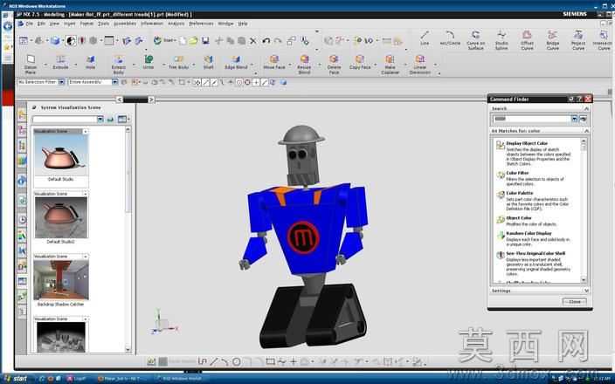Image resolution: width=615 pixels, height=384 pixels.
Task: Click the Command Finder search input field
Action: pos(531,119)
